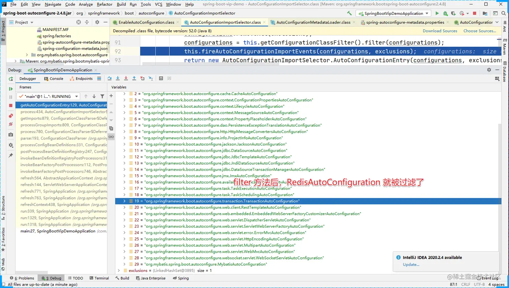The image size is (509, 288).
Task: Toggle Mute Breakpoints in debug sidebar
Action: 11,124
